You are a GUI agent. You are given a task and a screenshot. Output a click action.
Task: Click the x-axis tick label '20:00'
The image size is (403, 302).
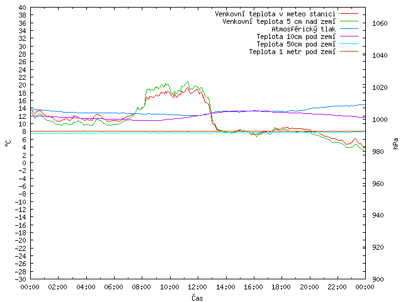click(x=309, y=287)
